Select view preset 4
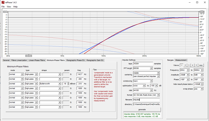The height and width of the screenshot is (121, 209). pos(193,65)
